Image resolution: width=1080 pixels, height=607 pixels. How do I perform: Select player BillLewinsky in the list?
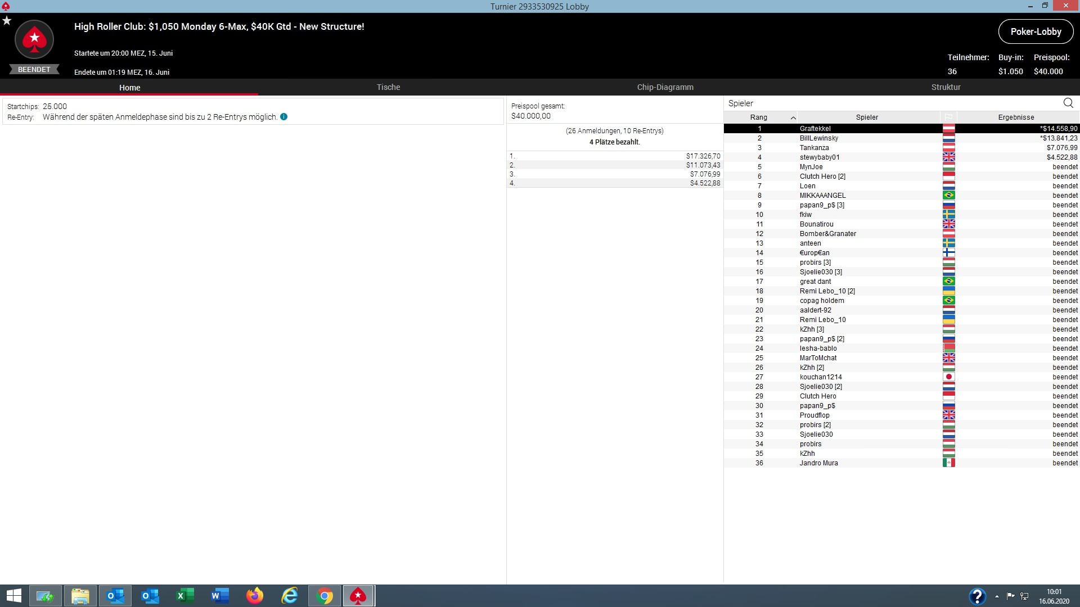[818, 138]
